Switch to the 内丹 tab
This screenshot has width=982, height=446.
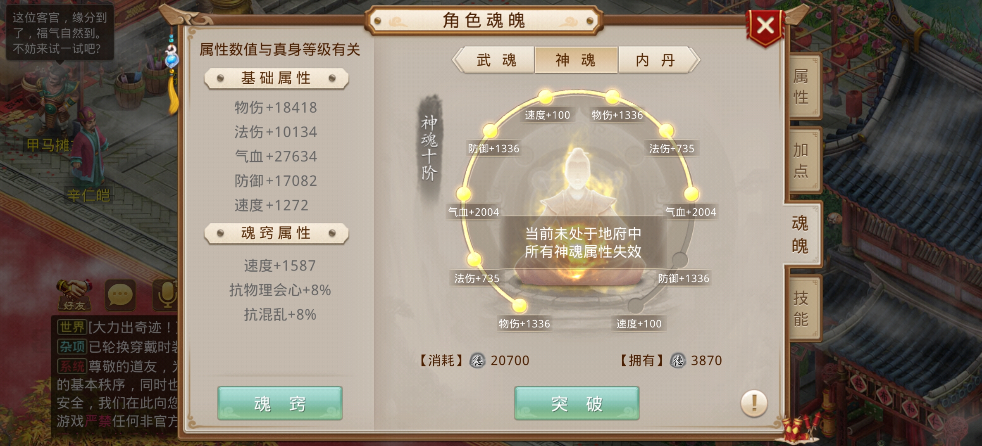(x=656, y=60)
